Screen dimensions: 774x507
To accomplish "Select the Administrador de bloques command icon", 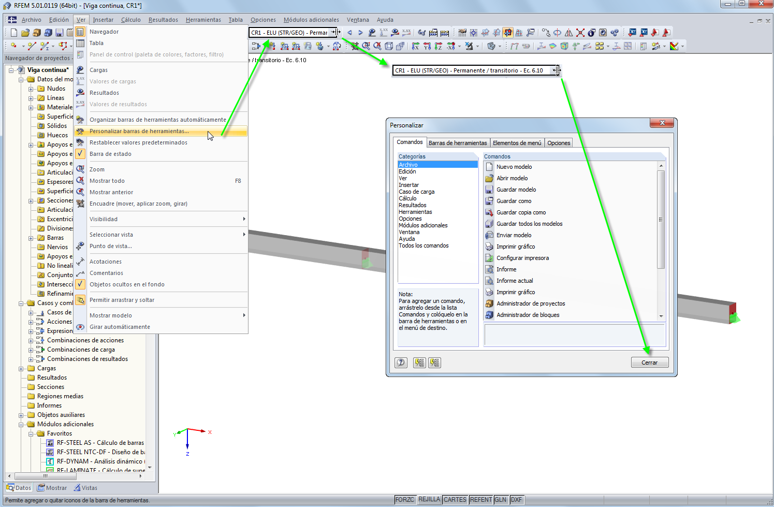I will (489, 315).
